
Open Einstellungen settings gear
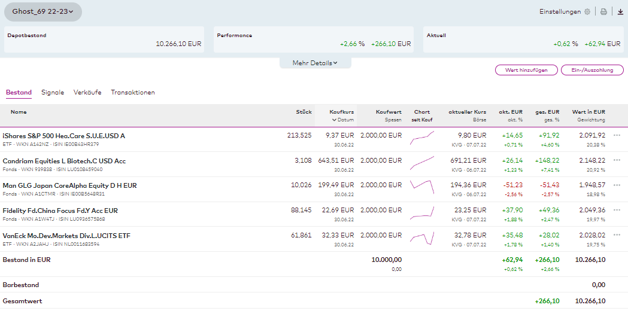tap(587, 12)
